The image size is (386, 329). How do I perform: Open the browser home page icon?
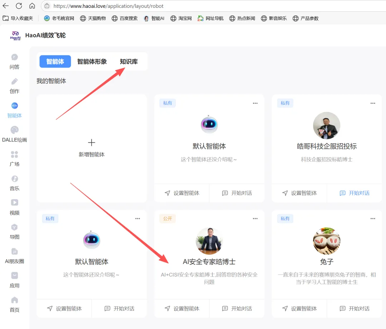pos(32,6)
